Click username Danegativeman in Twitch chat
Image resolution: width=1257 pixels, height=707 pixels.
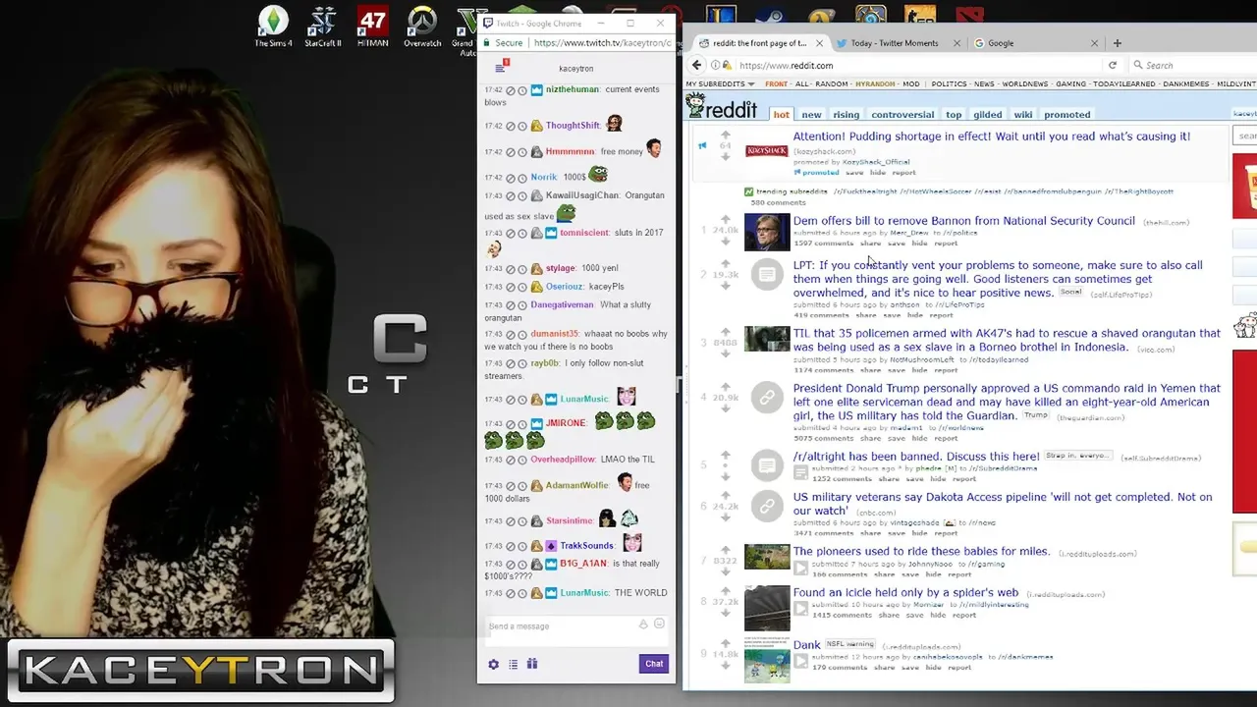point(562,305)
